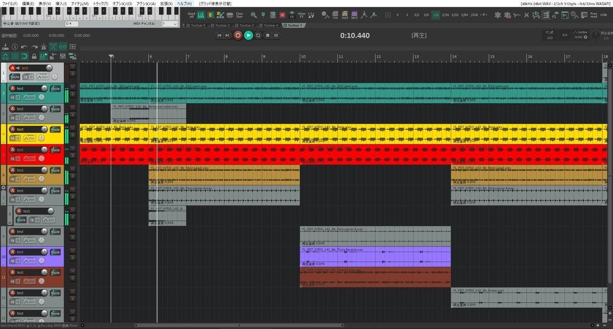Click the padlock locking icon
The height and width of the screenshot is (329, 613).
tap(34, 56)
